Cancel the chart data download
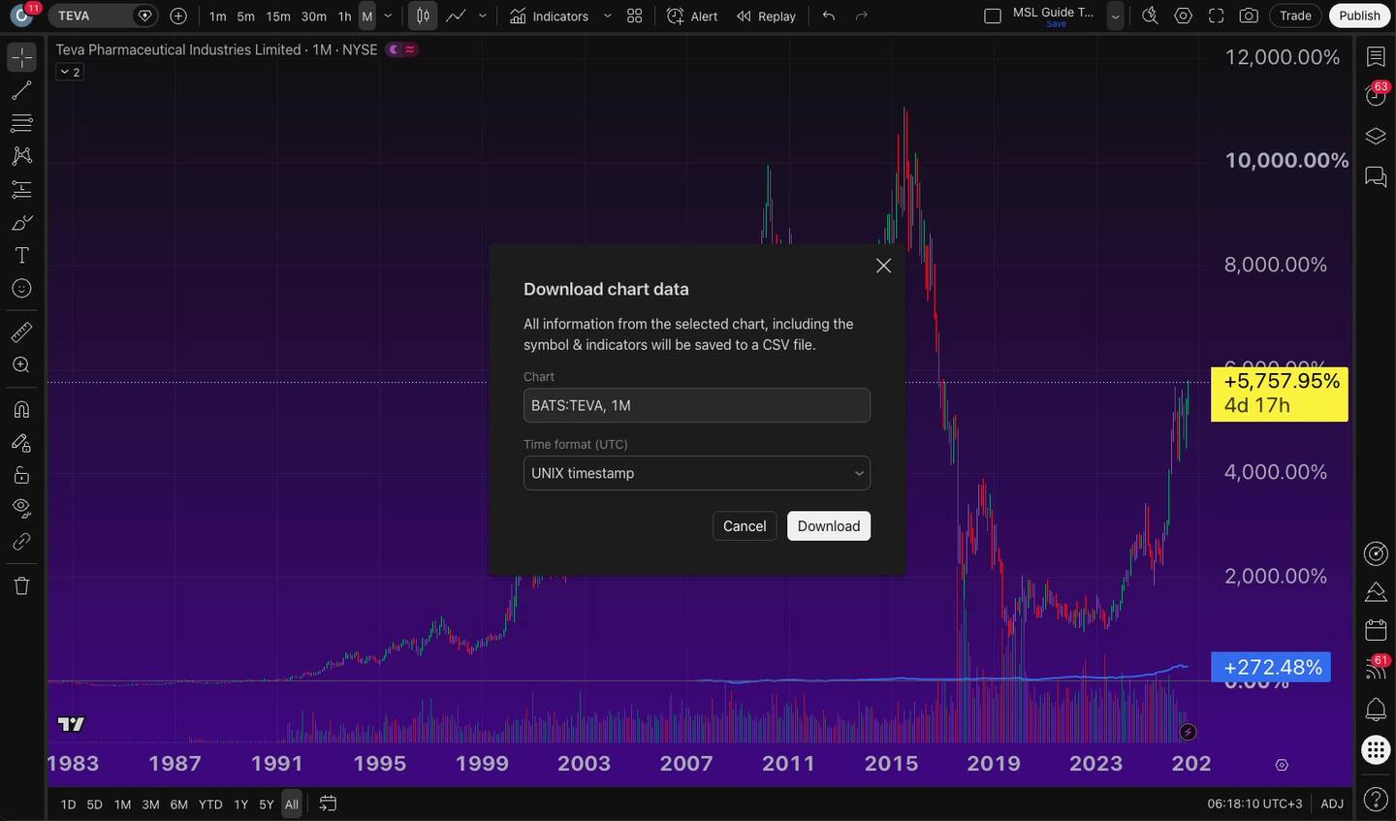The height and width of the screenshot is (821, 1396). tap(745, 526)
